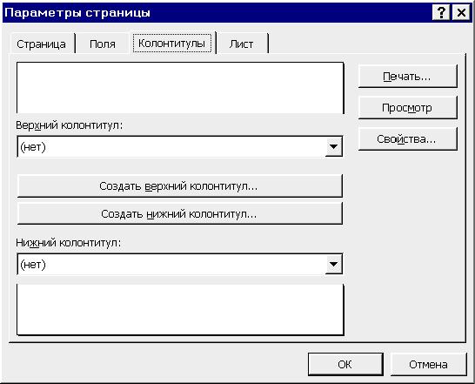The height and width of the screenshot is (384, 475).
Task: Confirm with the OK button
Action: point(345,364)
